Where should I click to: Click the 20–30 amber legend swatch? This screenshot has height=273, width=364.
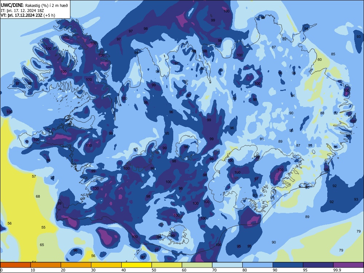click(76, 265)
